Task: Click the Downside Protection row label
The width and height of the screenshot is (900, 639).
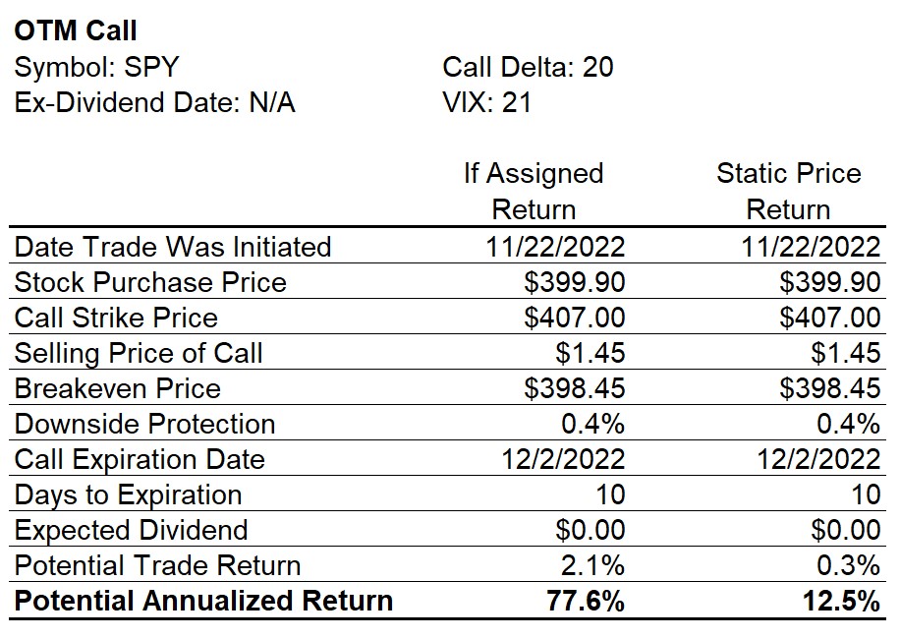Action: tap(144, 424)
